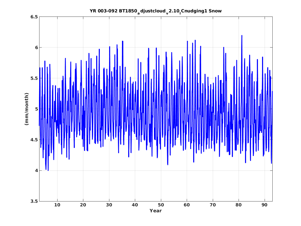Select the y-axis tick label 6
The height and width of the screenshot is (226, 301).
tap(36, 48)
